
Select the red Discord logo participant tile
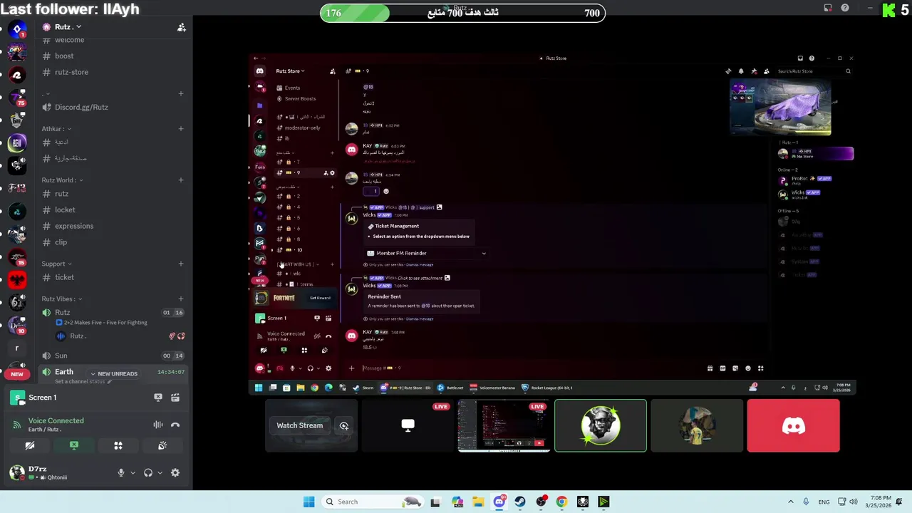tap(793, 425)
